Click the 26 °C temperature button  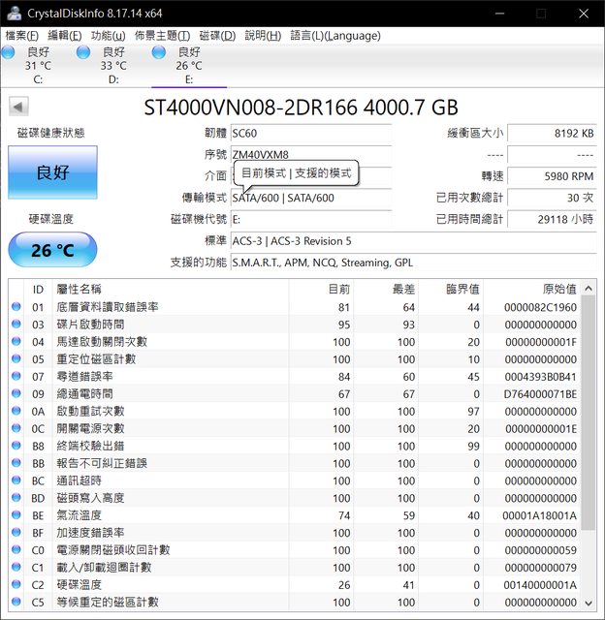click(x=52, y=251)
